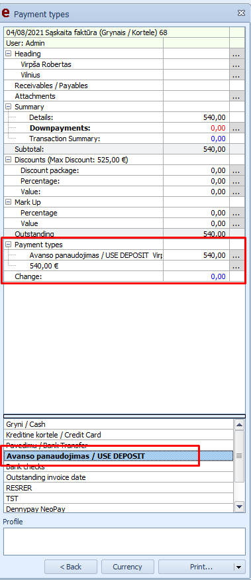
Task: Open ellipsis button for 540,00 € row
Action: pos(236,266)
